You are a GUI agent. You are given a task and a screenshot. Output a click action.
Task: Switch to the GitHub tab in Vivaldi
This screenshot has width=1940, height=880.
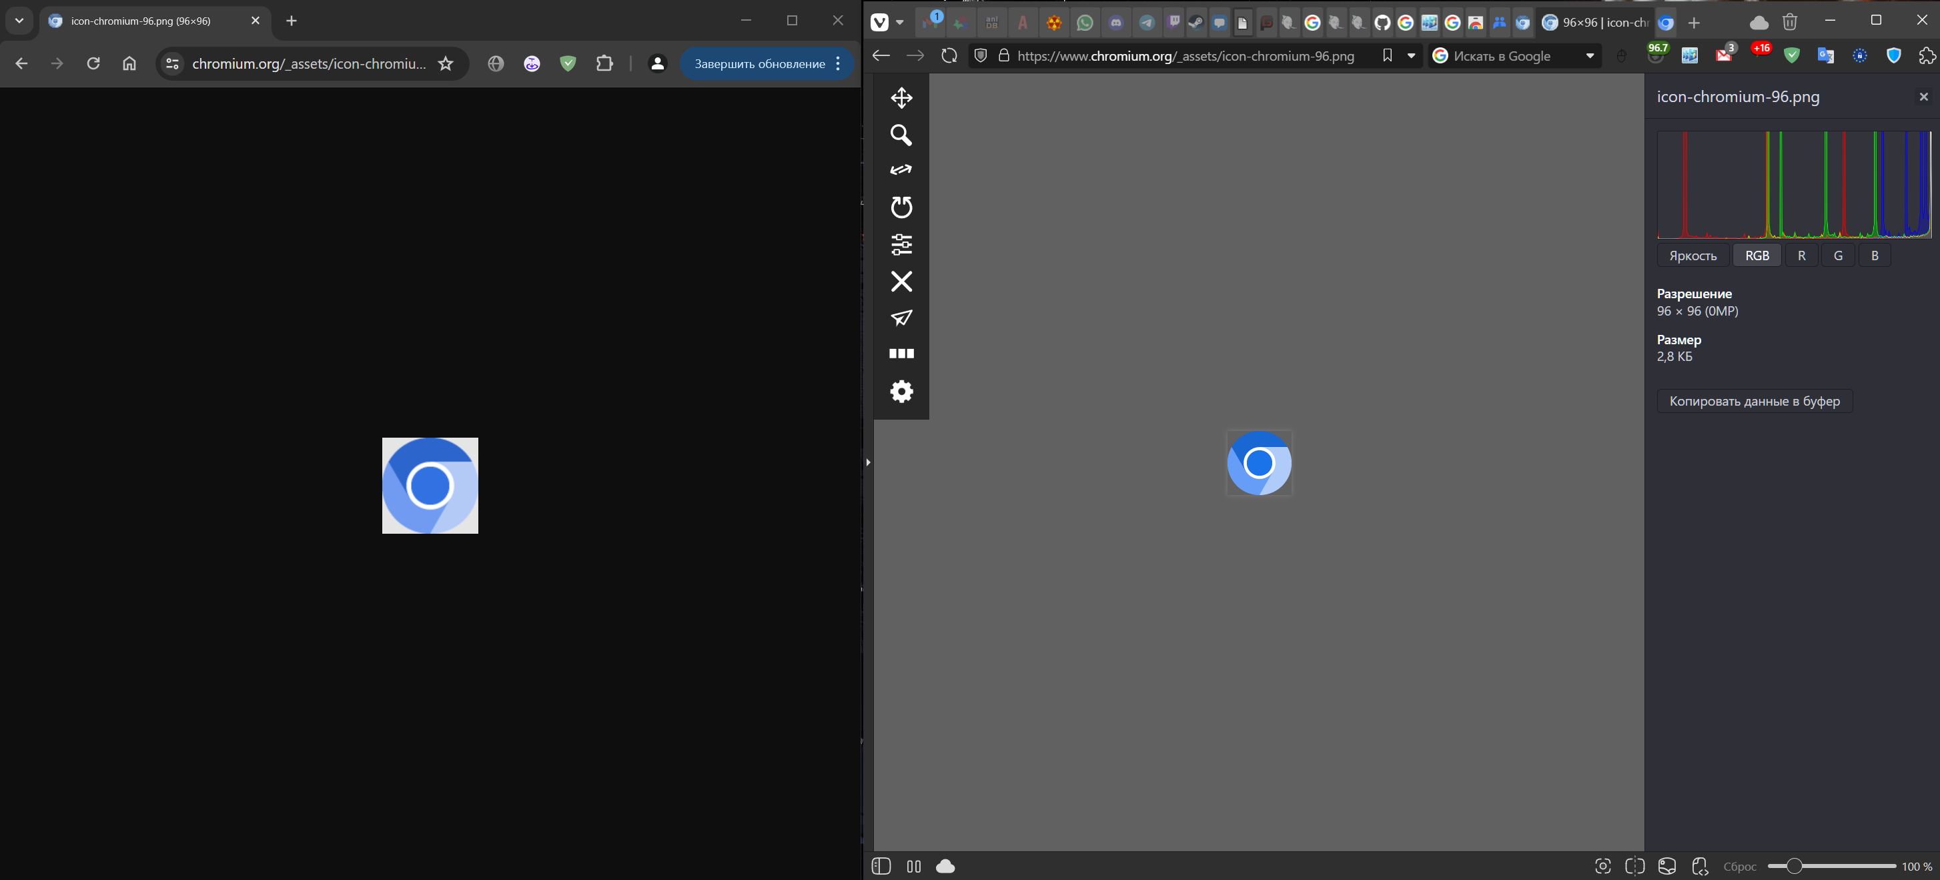[x=1382, y=23]
